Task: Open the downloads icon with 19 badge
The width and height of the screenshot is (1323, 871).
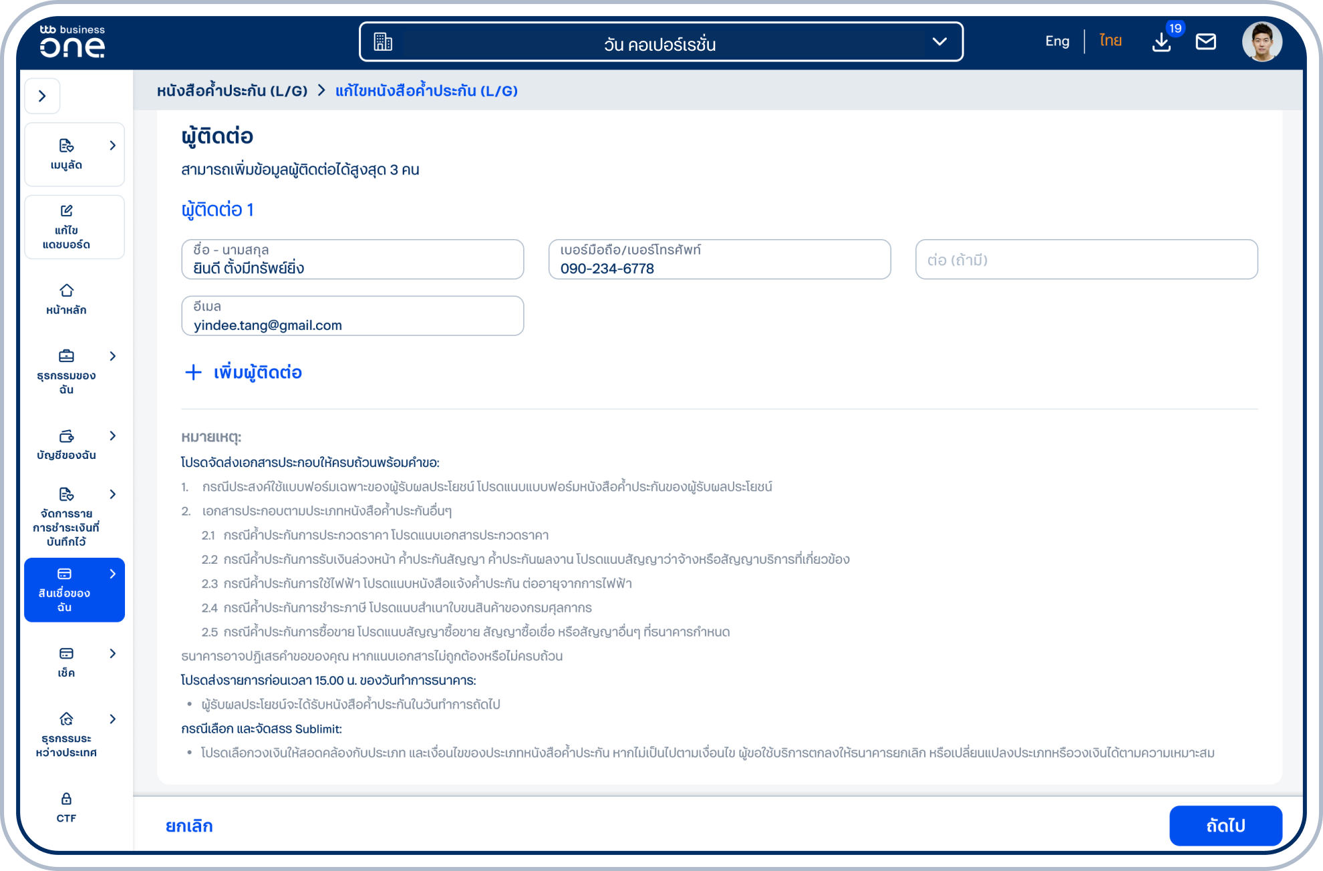Action: coord(1162,42)
